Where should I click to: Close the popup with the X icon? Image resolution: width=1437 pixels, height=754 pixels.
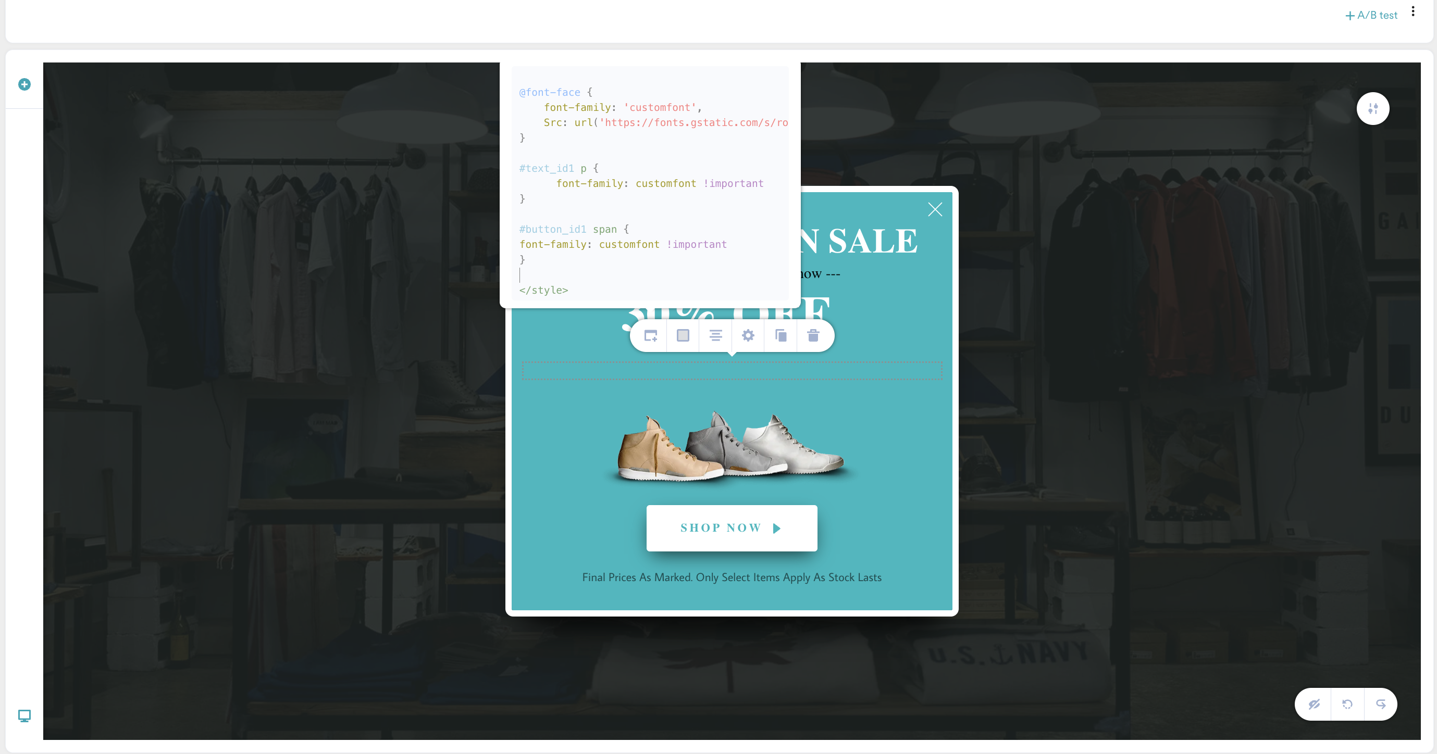point(934,210)
